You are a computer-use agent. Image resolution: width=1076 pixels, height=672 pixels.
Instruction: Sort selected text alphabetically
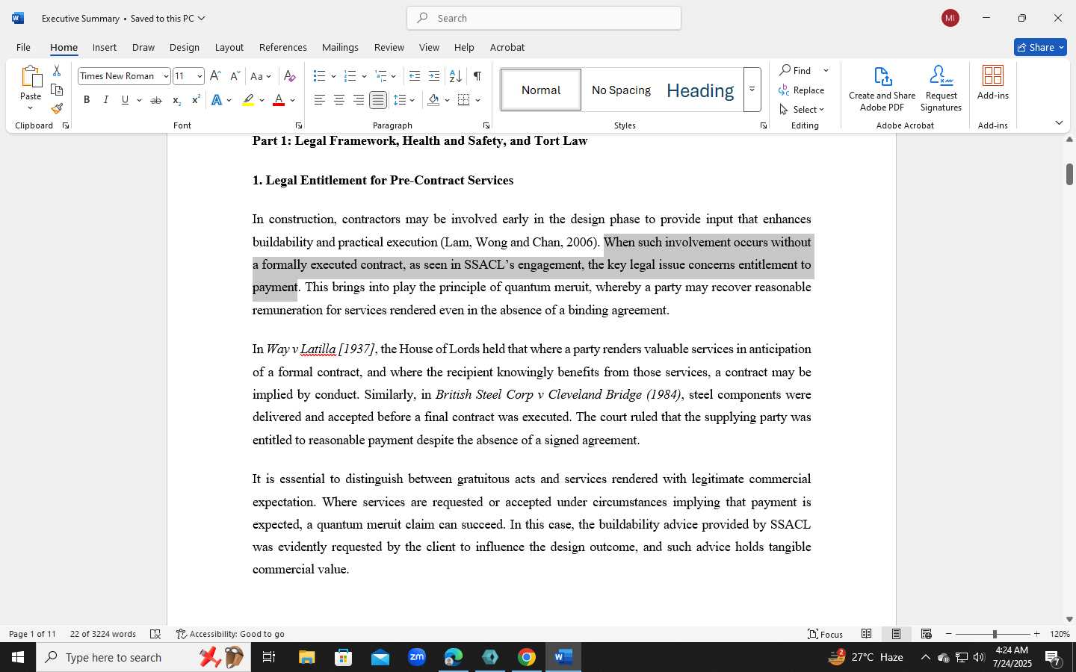point(455,76)
